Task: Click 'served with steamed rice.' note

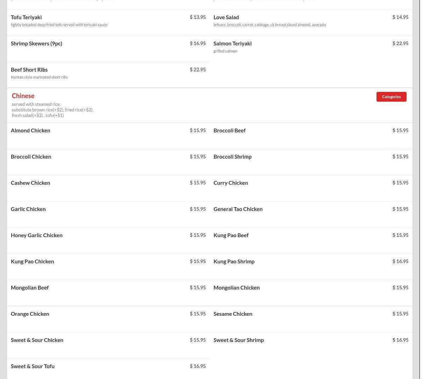Action: [36, 104]
